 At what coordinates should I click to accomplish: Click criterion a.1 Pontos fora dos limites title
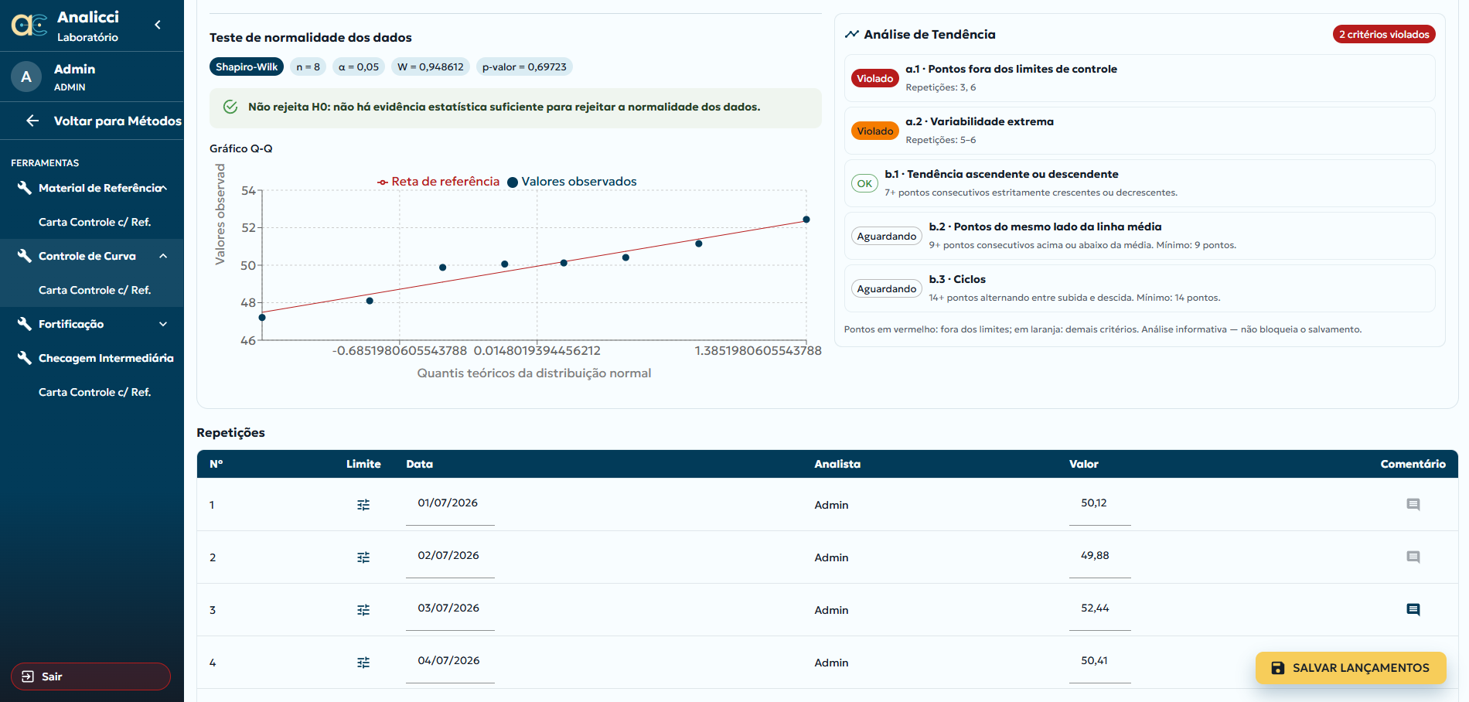pos(1011,69)
